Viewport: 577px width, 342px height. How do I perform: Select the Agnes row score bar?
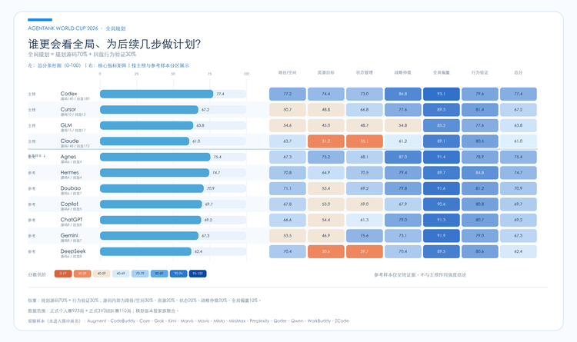(155, 157)
